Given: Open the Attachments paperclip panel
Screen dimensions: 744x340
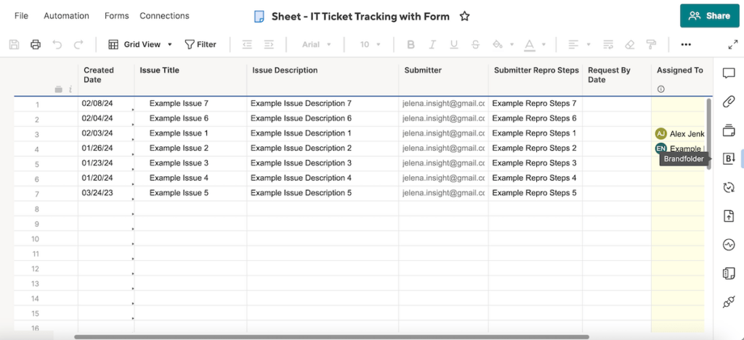Looking at the screenshot, I should 729,101.
